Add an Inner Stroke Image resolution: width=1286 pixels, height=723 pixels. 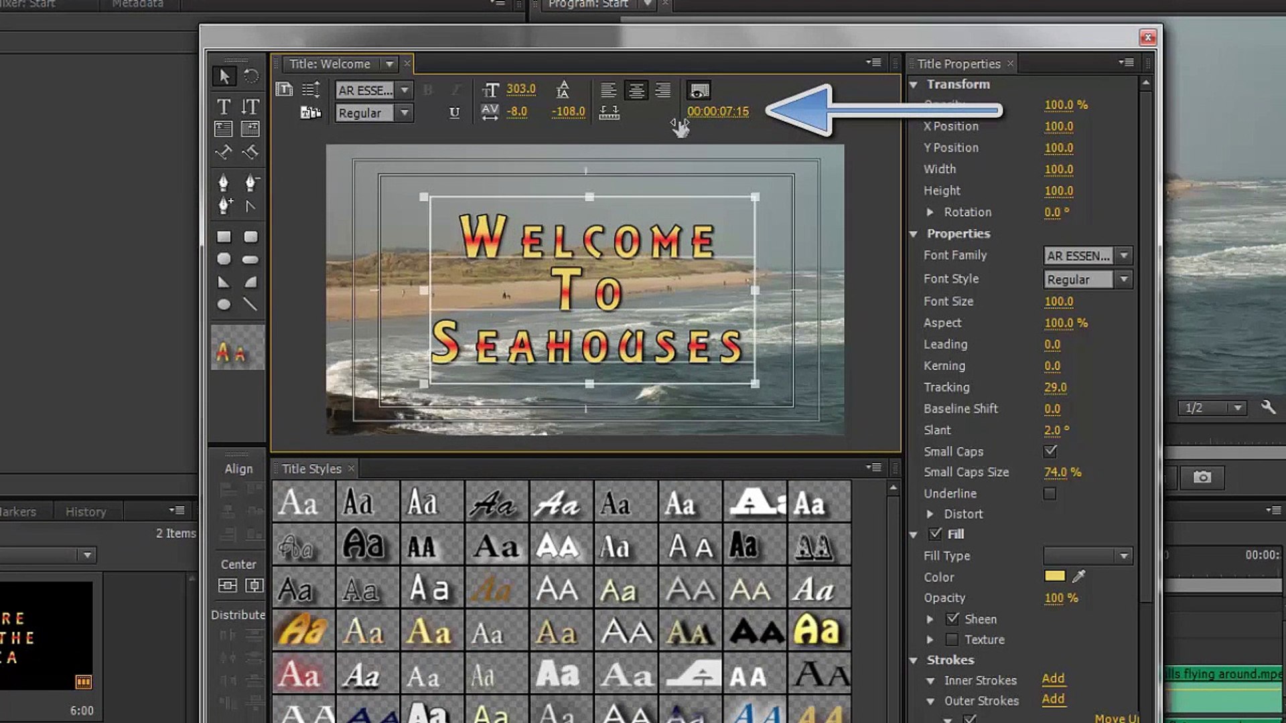tap(1053, 679)
